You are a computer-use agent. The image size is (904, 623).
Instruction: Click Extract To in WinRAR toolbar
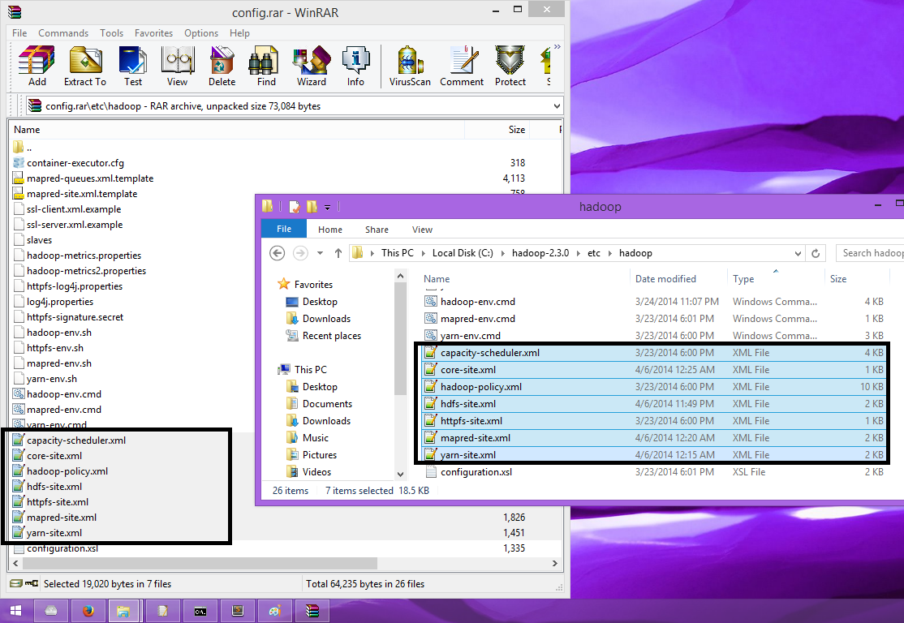tap(85, 67)
